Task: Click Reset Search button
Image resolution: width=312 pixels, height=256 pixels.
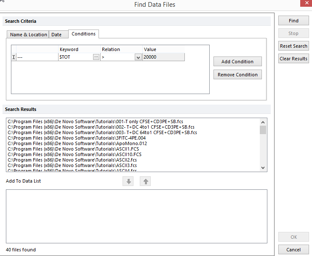Action: coord(293,46)
